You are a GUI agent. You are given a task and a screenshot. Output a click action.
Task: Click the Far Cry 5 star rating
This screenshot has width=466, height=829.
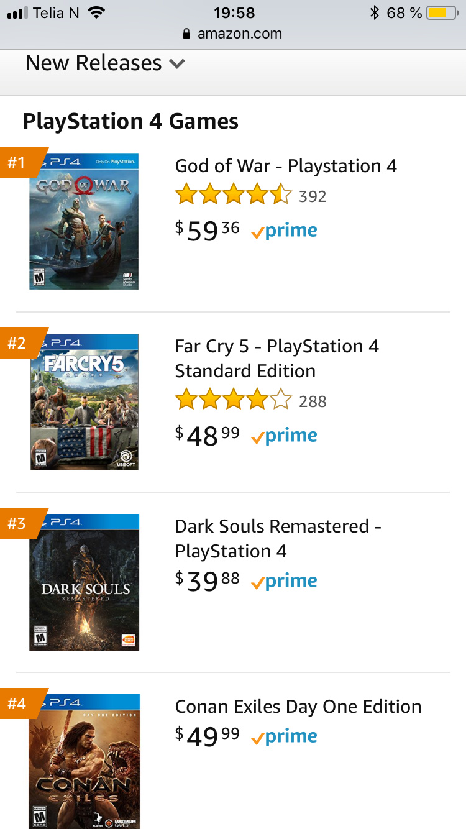233,401
